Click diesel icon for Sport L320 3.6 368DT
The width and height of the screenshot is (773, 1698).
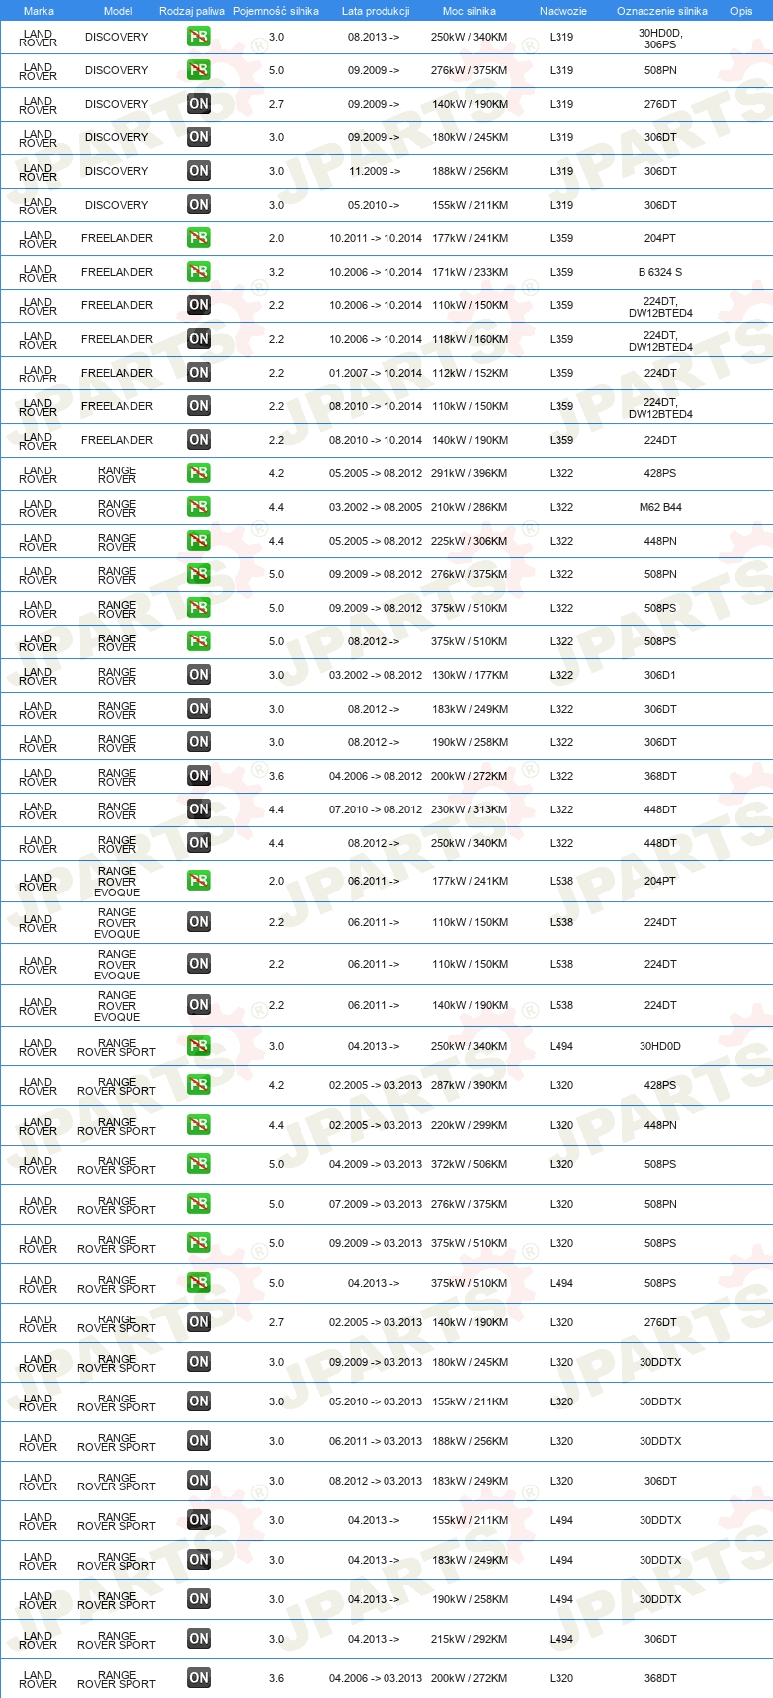tap(199, 1678)
